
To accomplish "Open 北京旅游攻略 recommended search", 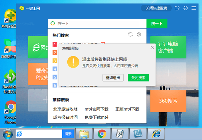I will pyautogui.click(x=65, y=109).
